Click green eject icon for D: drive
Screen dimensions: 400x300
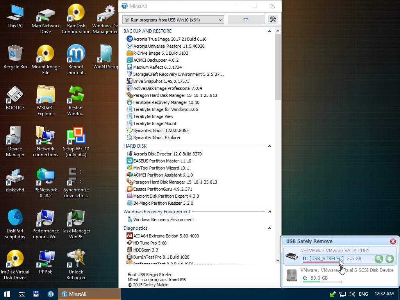(x=389, y=259)
